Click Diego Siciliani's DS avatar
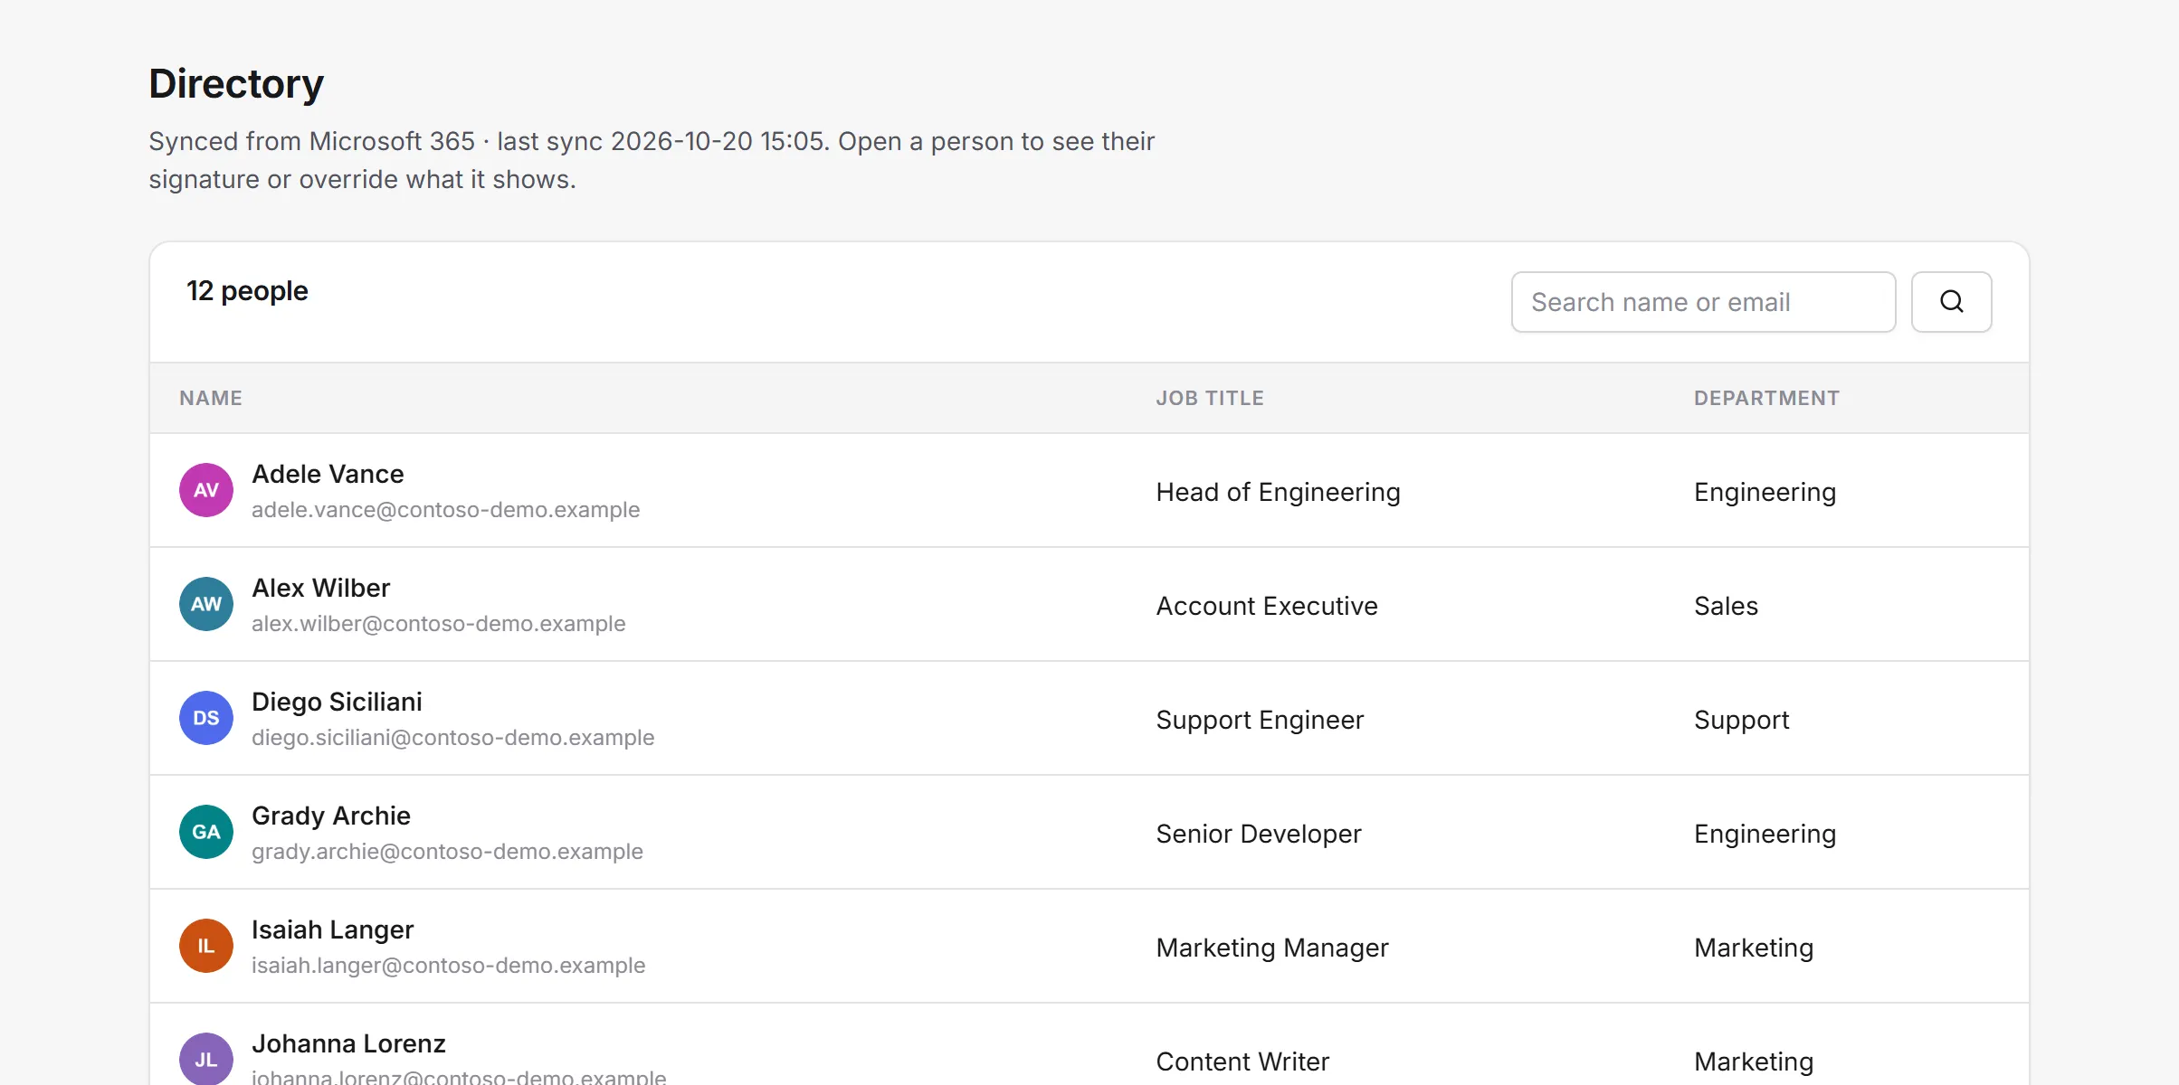Image resolution: width=2179 pixels, height=1085 pixels. point(206,718)
